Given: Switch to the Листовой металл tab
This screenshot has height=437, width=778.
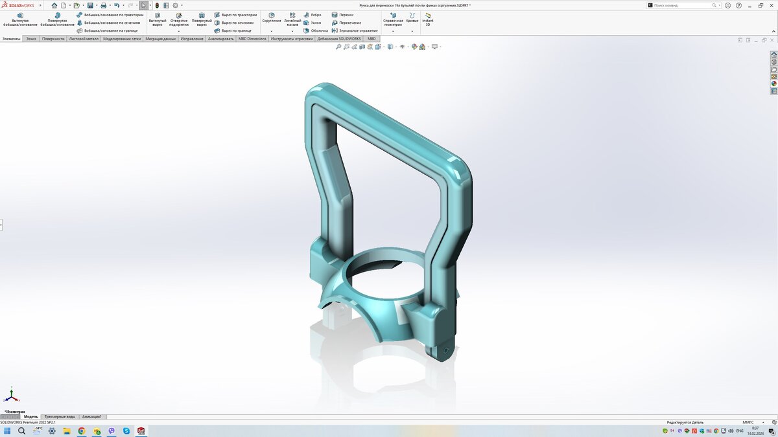Looking at the screenshot, I should [84, 39].
